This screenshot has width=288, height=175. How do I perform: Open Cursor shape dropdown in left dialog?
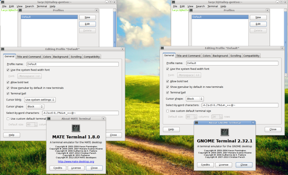click(35, 107)
